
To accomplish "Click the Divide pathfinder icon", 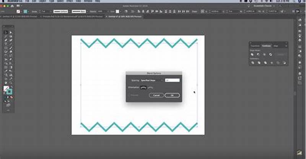I will tap(252, 63).
